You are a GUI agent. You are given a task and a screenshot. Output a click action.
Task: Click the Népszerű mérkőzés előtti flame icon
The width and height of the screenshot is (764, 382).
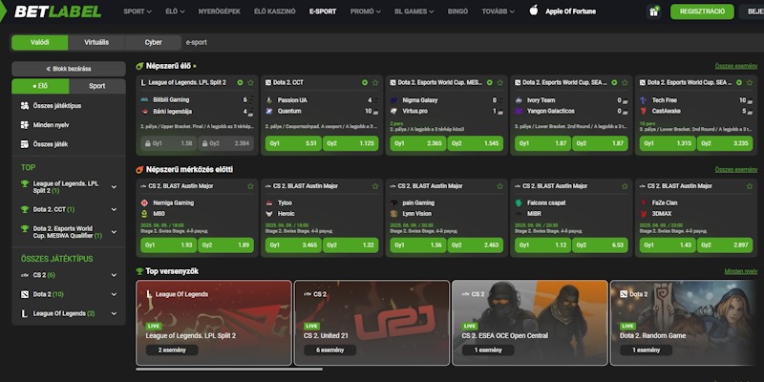click(x=139, y=170)
